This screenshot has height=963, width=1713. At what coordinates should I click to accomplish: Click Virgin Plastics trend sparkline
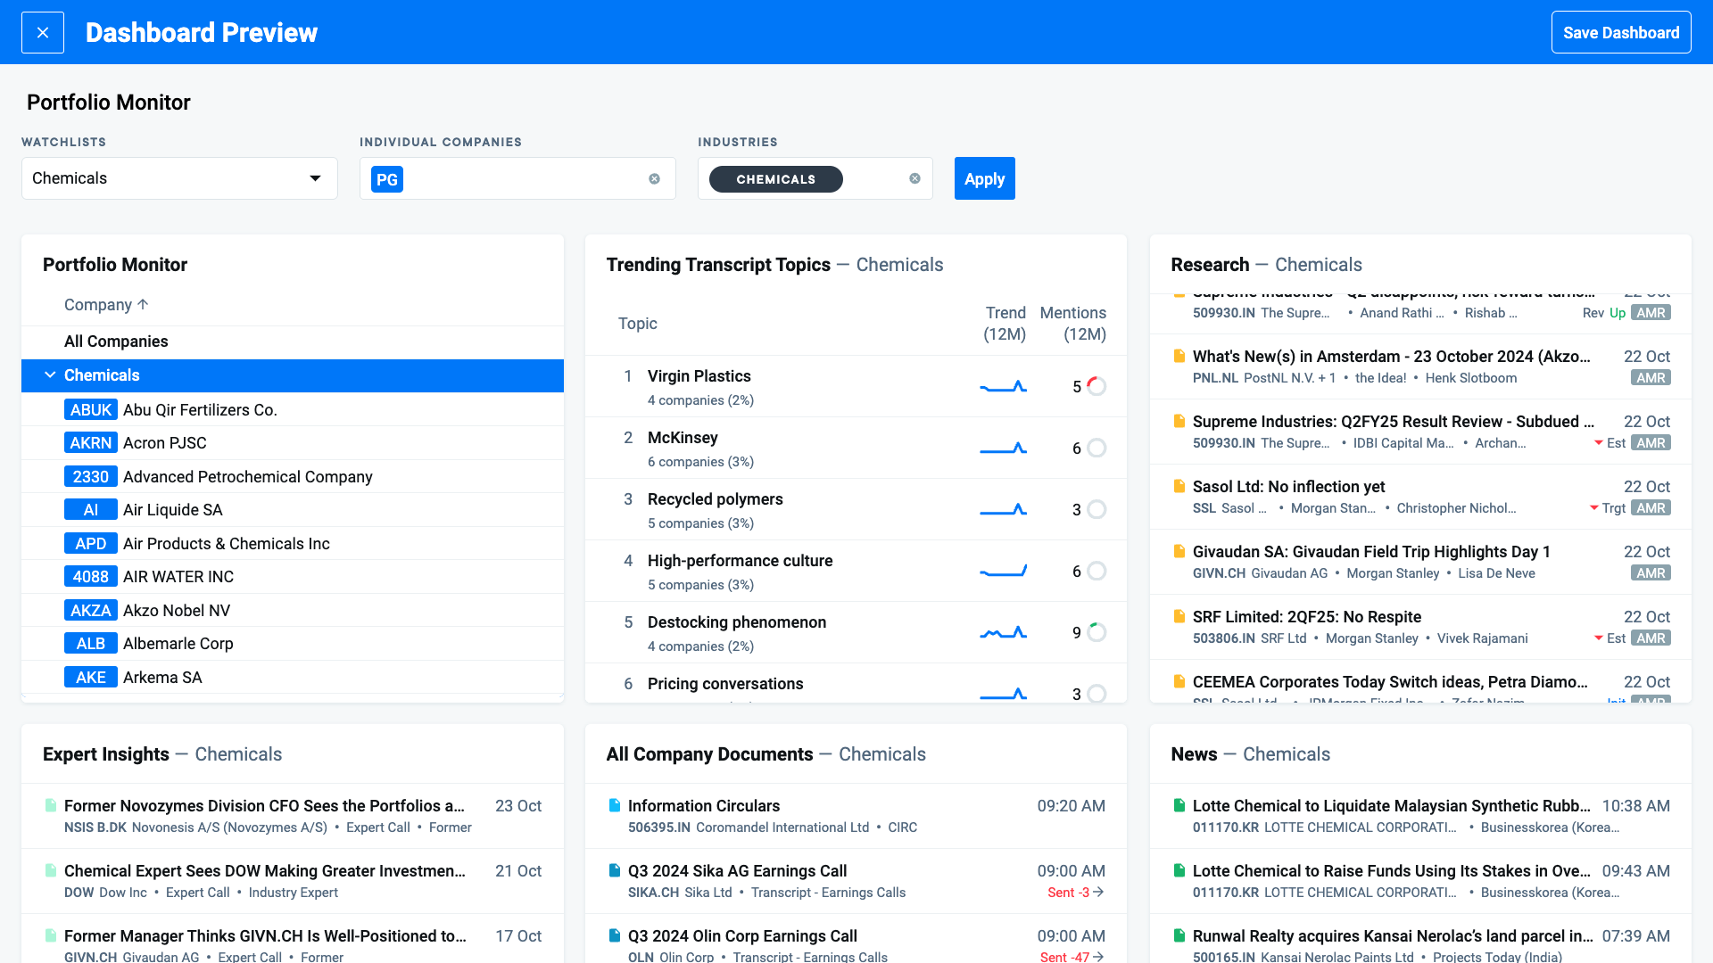click(1004, 386)
